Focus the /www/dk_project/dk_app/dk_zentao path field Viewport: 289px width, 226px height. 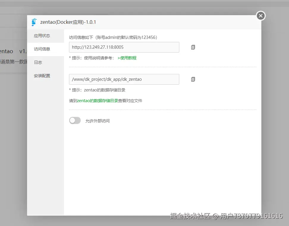(124, 79)
